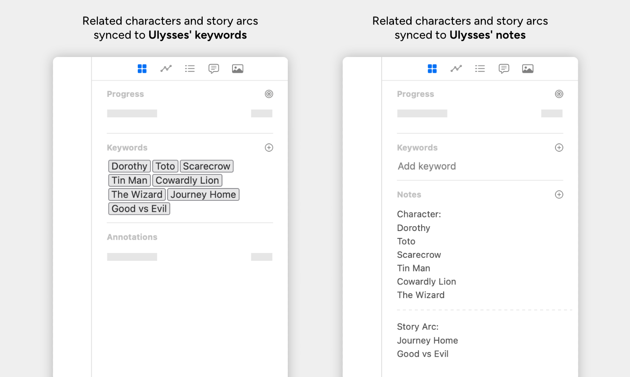Open images tab in notes panel
The image size is (630, 377).
coord(528,69)
